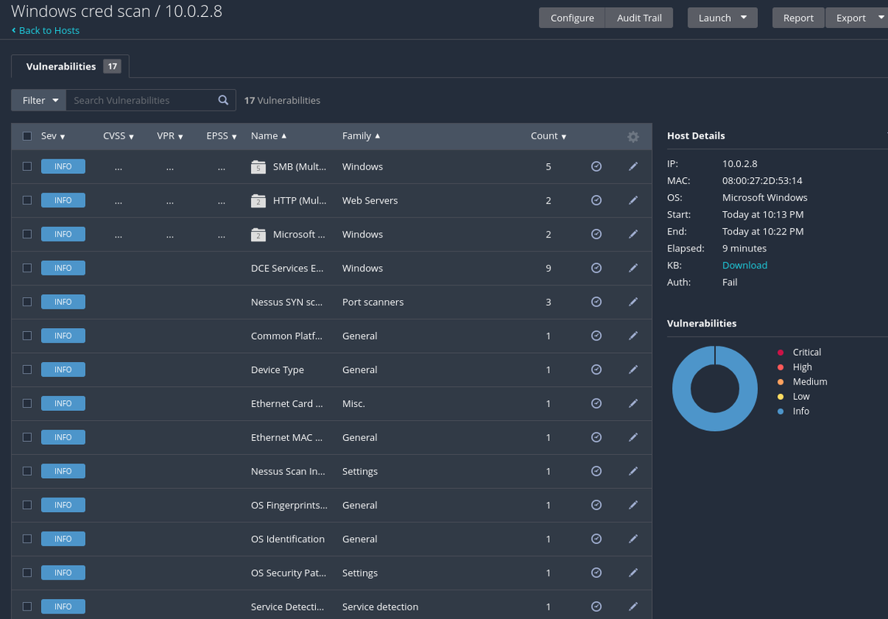This screenshot has width=888, height=619.
Task: Click the status circle icon for HTTP row
Action: coord(596,200)
